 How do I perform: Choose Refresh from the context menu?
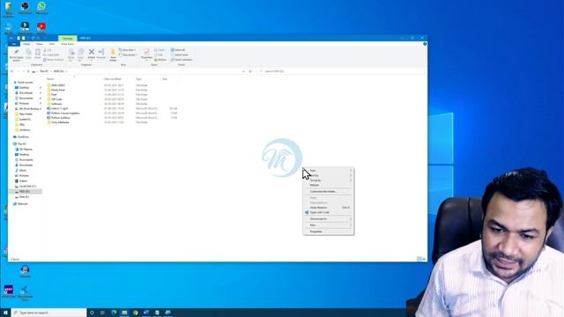329,185
